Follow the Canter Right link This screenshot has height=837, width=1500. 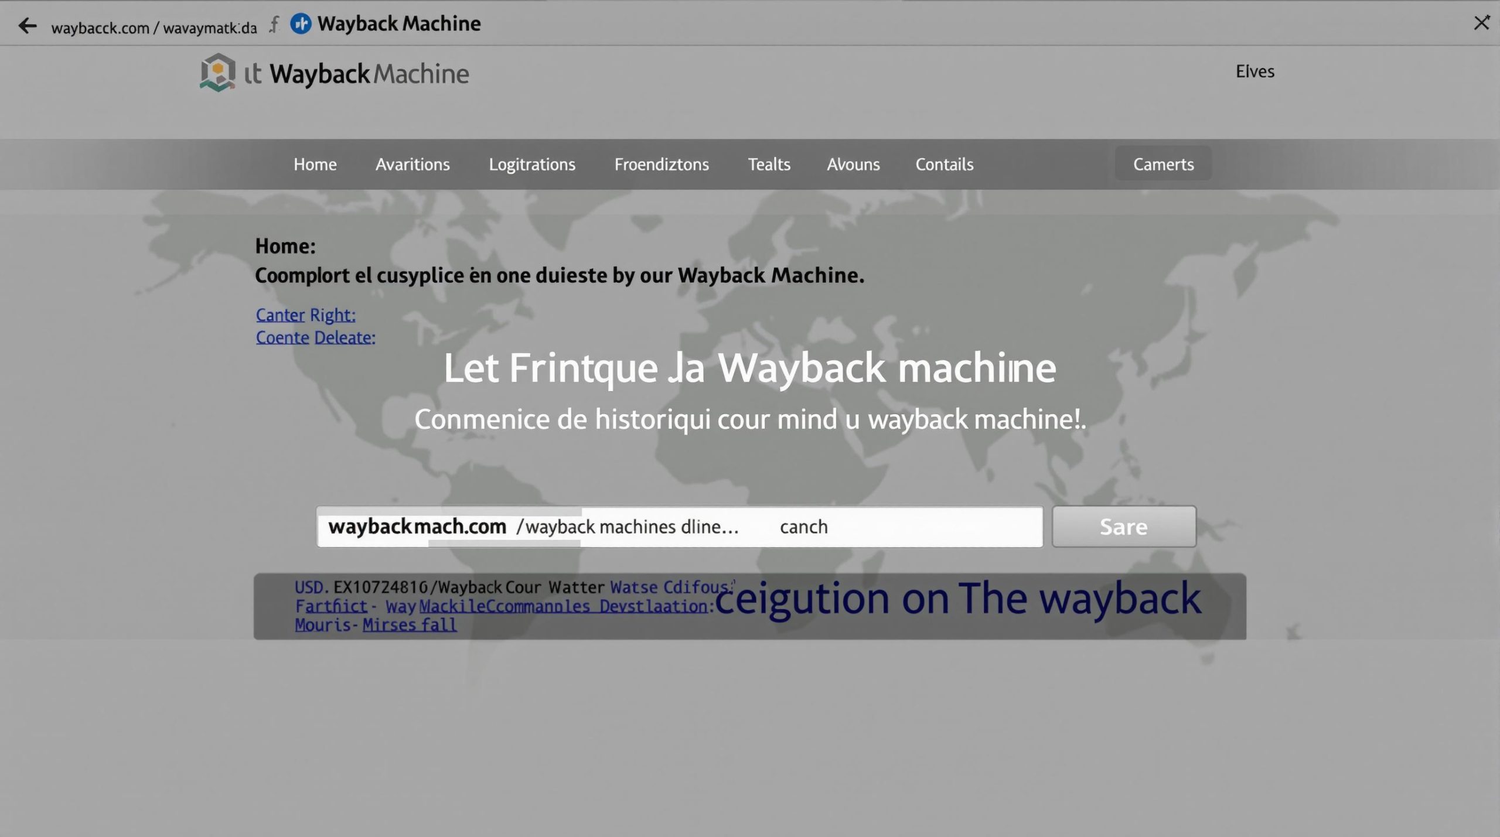305,315
